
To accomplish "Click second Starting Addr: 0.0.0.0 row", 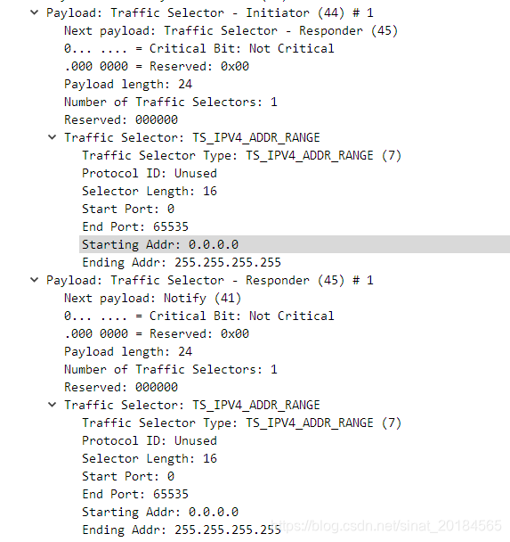I will 160,512.
